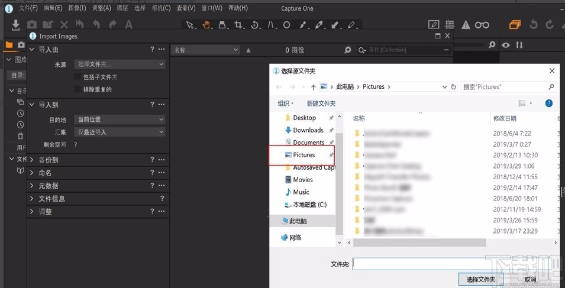
Task: Click the blue help icon in folder dialog
Action: pos(549,103)
